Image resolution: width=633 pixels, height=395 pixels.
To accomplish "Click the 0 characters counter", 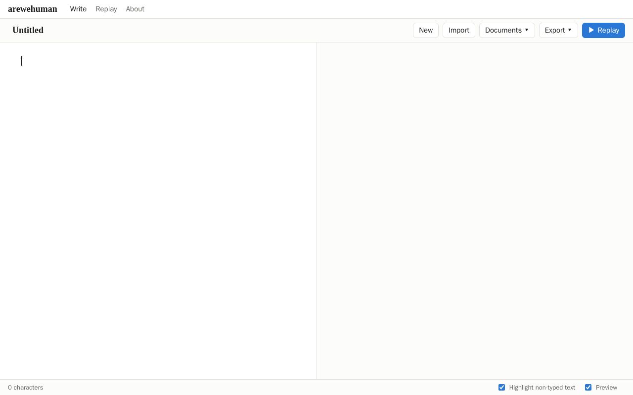I will [x=26, y=388].
